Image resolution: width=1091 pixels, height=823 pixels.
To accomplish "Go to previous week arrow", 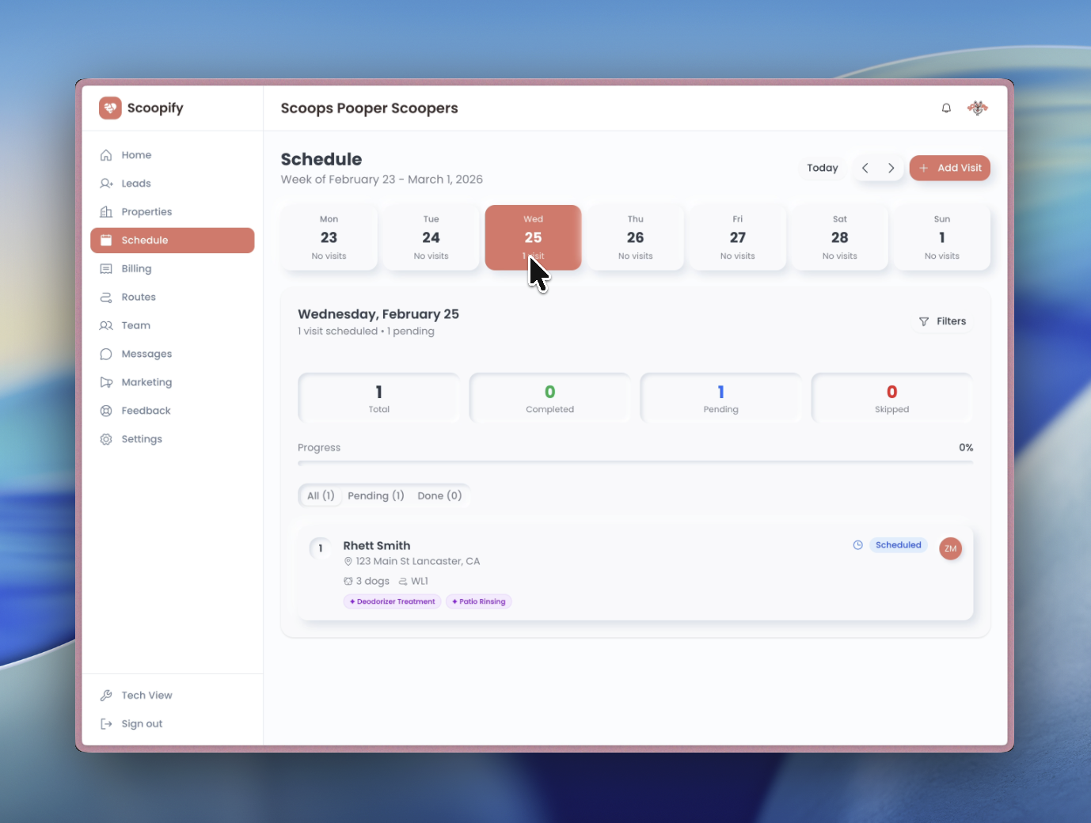I will pos(865,168).
